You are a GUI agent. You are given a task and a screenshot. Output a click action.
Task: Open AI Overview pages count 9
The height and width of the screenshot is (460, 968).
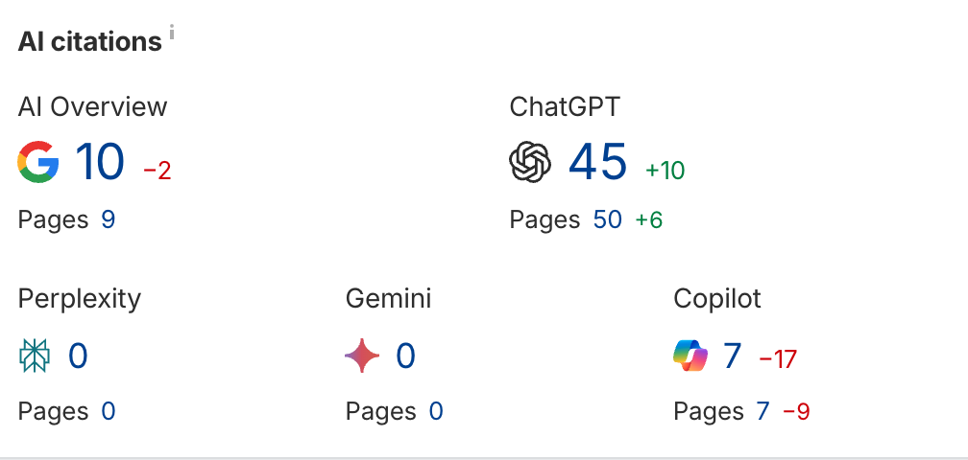pyautogui.click(x=109, y=220)
